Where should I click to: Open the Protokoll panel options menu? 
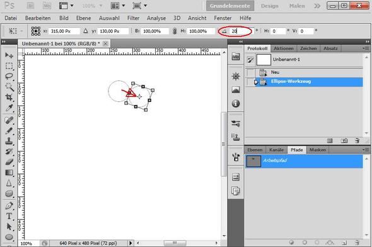coord(365,48)
